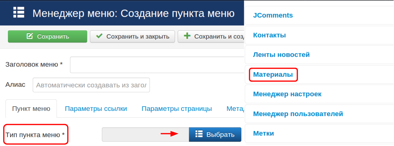Click the Тип пункта меню label
The height and width of the screenshot is (146, 394).
(x=35, y=134)
